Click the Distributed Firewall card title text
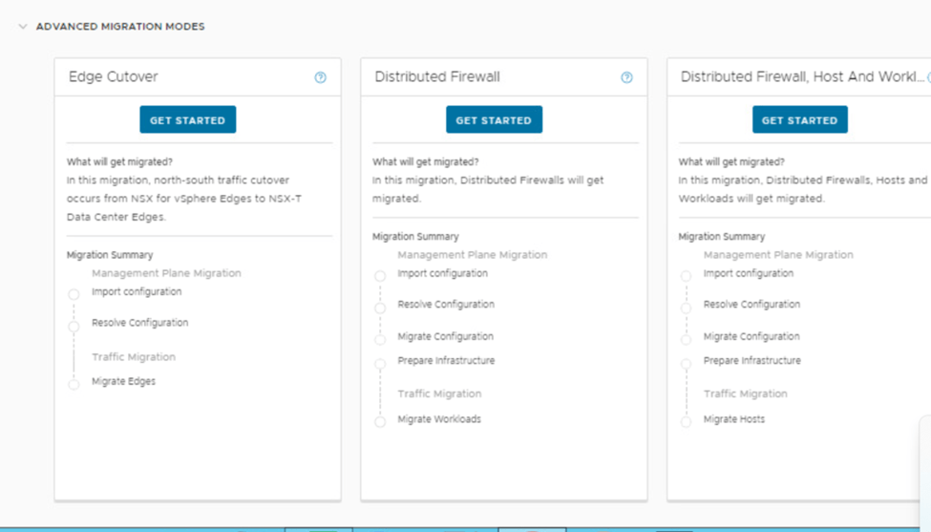The height and width of the screenshot is (532, 931). coord(436,76)
